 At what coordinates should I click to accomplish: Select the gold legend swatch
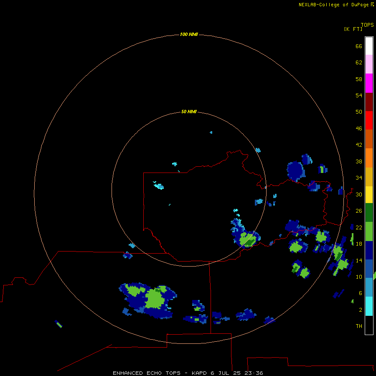click(369, 177)
